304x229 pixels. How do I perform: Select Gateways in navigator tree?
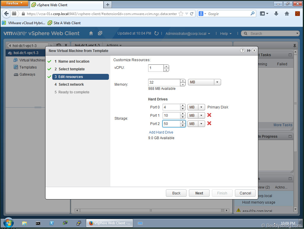[x=24, y=74]
